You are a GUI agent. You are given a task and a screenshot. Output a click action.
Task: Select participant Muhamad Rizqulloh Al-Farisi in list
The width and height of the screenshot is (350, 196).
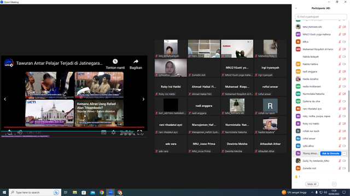[320, 49]
